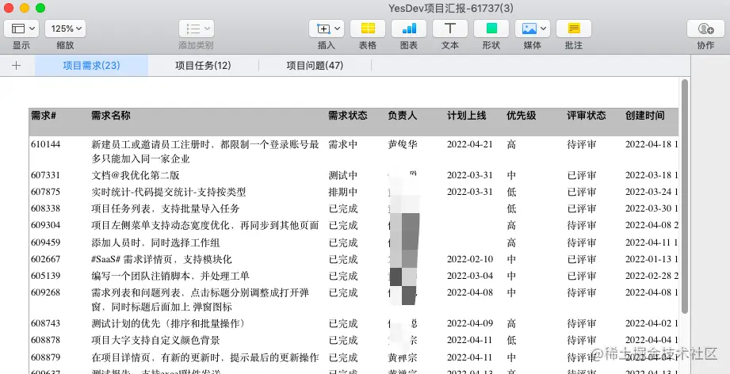Click the cell 项目任务列表，支持批量导入任务
This screenshot has height=374, width=730.
tap(166, 209)
